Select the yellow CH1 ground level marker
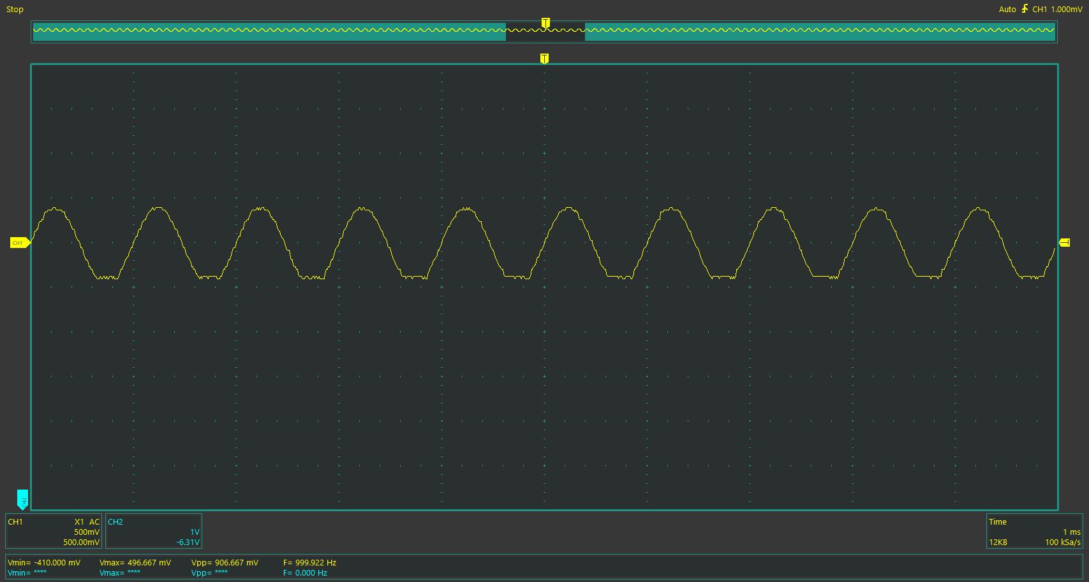The image size is (1089, 582). (x=19, y=243)
